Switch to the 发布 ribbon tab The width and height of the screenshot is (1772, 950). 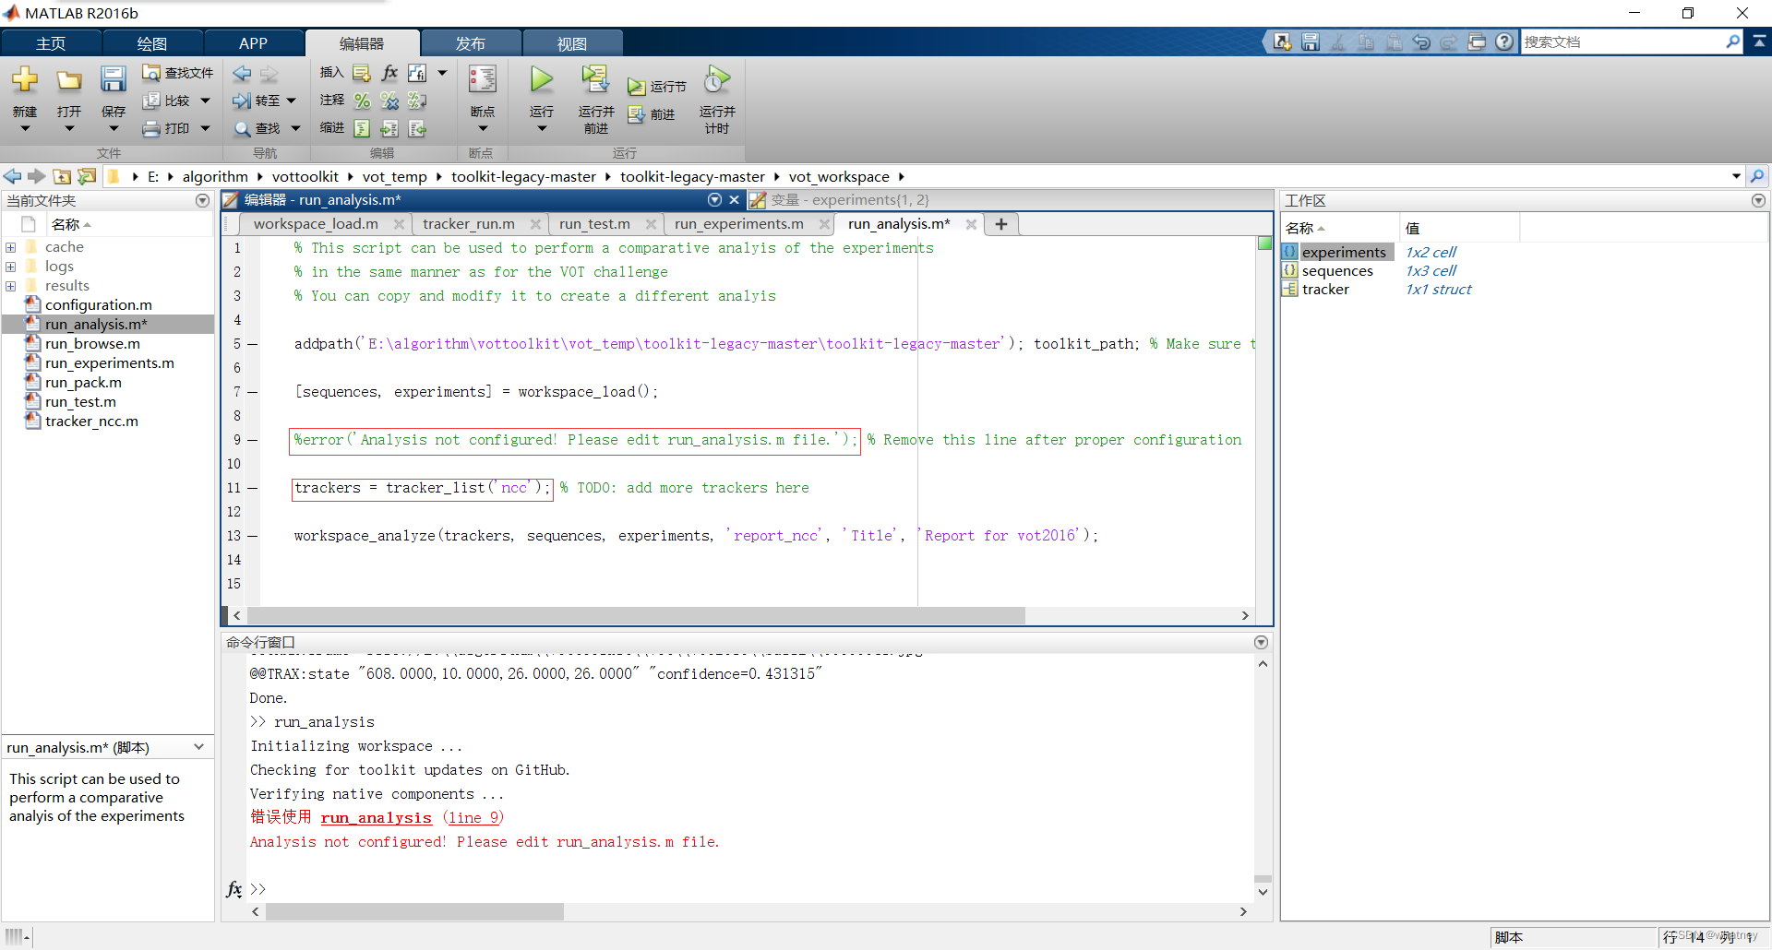point(471,43)
